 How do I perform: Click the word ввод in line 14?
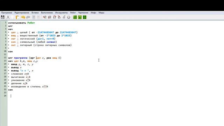(14, 64)
